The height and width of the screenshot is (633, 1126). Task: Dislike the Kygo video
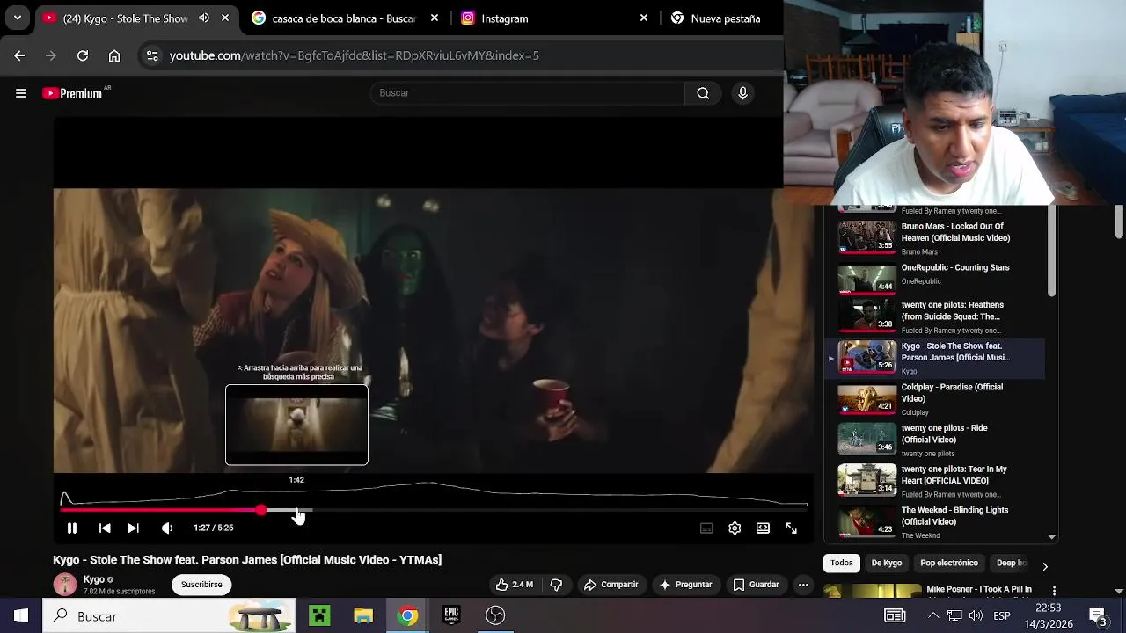click(556, 585)
